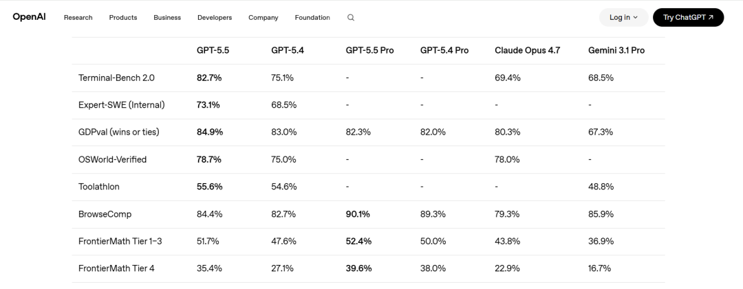The width and height of the screenshot is (743, 289).
Task: Open the Research menu
Action: [x=78, y=18]
